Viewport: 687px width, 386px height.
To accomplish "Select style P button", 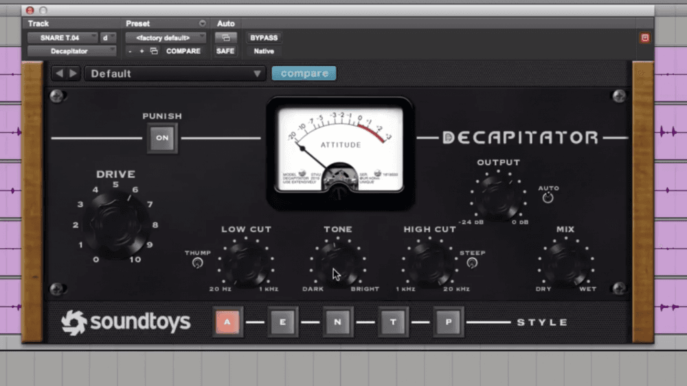I will pos(448,322).
